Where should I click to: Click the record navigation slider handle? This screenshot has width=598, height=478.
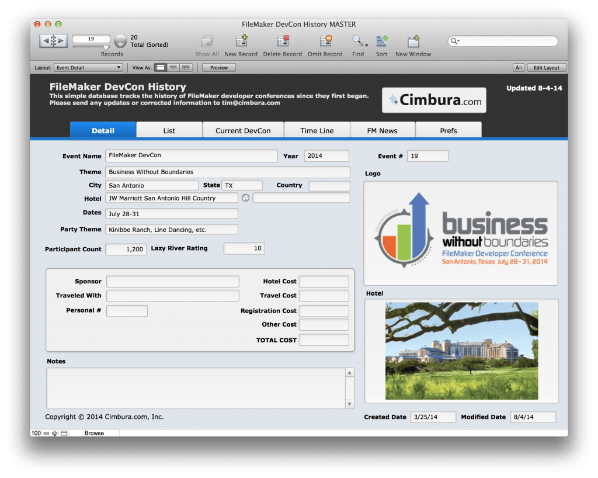(106, 47)
